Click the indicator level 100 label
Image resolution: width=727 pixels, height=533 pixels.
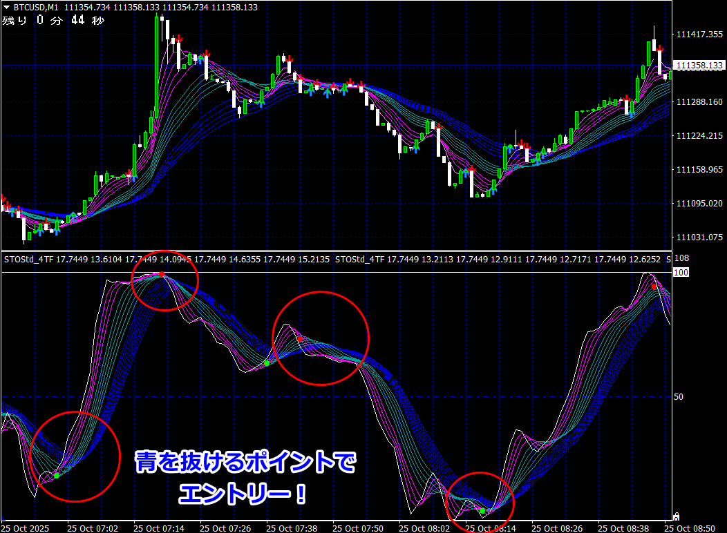681,273
